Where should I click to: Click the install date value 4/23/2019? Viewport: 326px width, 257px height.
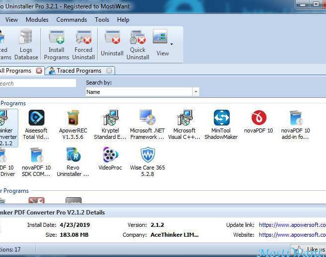tap(75, 225)
